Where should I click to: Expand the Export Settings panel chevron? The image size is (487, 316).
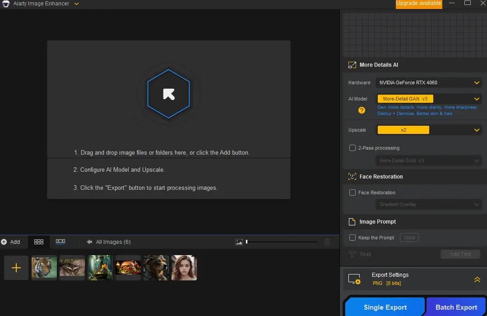pos(477,279)
